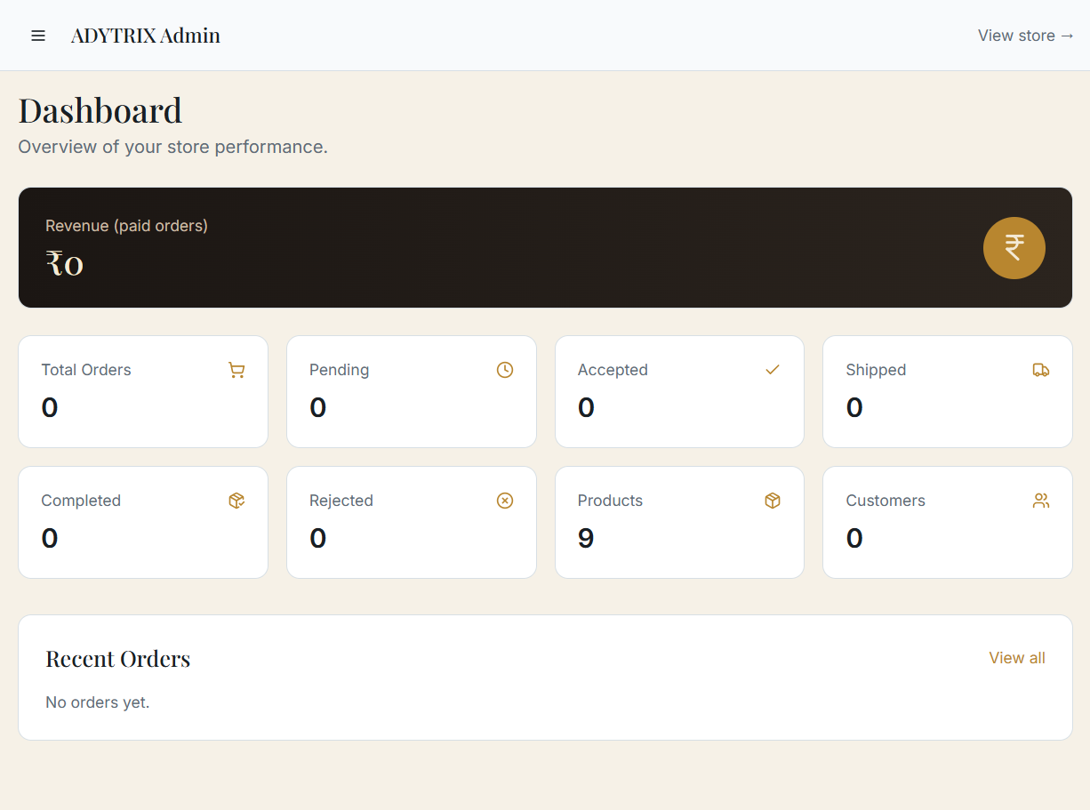
Task: Click the package-check icon on Completed card
Action: click(x=236, y=501)
